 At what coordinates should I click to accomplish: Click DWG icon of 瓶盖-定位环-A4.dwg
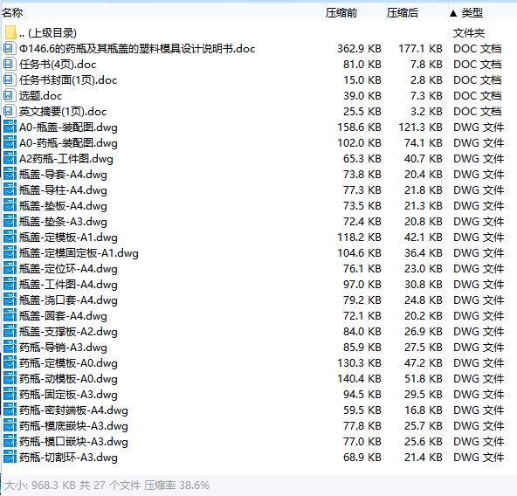10,269
